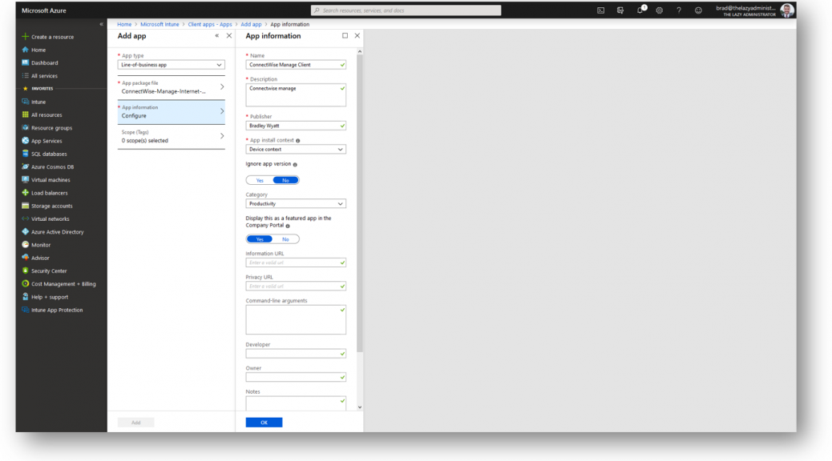Click the OK button
Viewport: 832px width, 461px height.
[264, 423]
